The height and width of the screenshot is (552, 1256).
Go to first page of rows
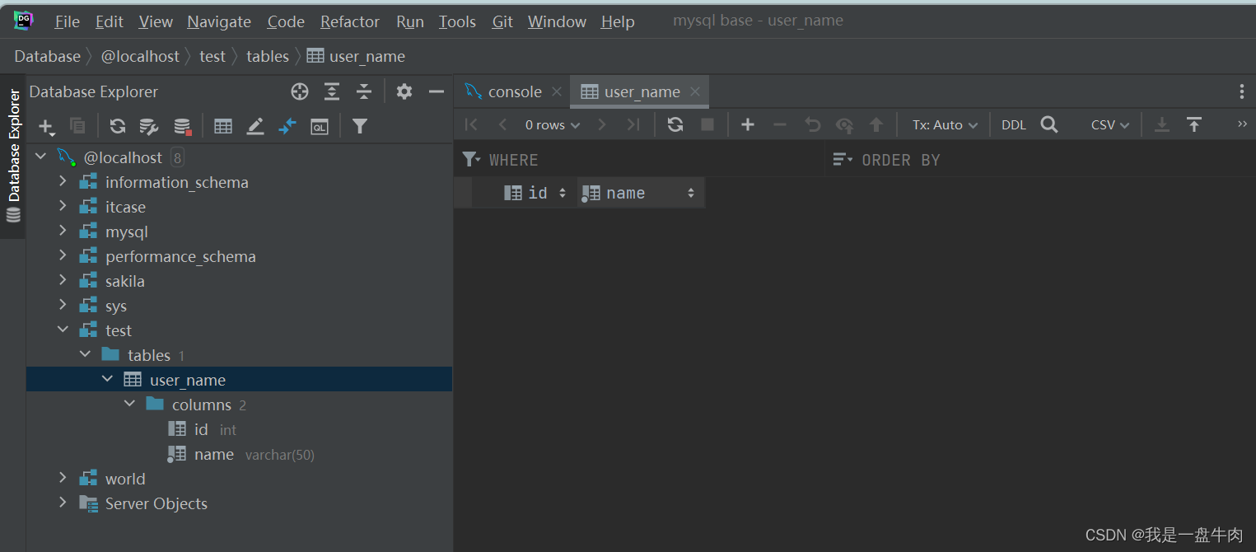tap(471, 124)
